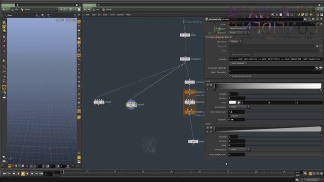
Task: Click the spiral ramp Value field
Action: coord(237,145)
